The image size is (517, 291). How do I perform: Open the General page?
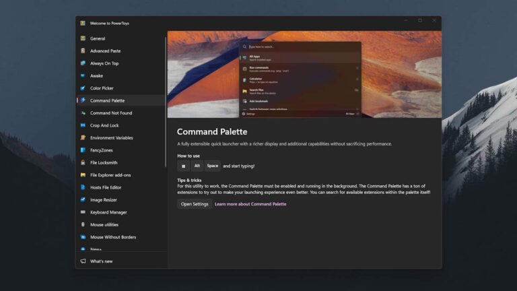pos(120,38)
